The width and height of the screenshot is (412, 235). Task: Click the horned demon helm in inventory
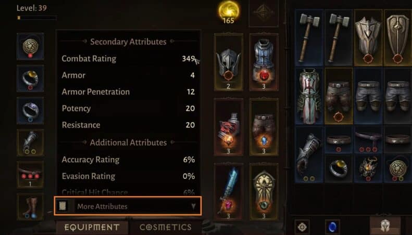click(368, 168)
